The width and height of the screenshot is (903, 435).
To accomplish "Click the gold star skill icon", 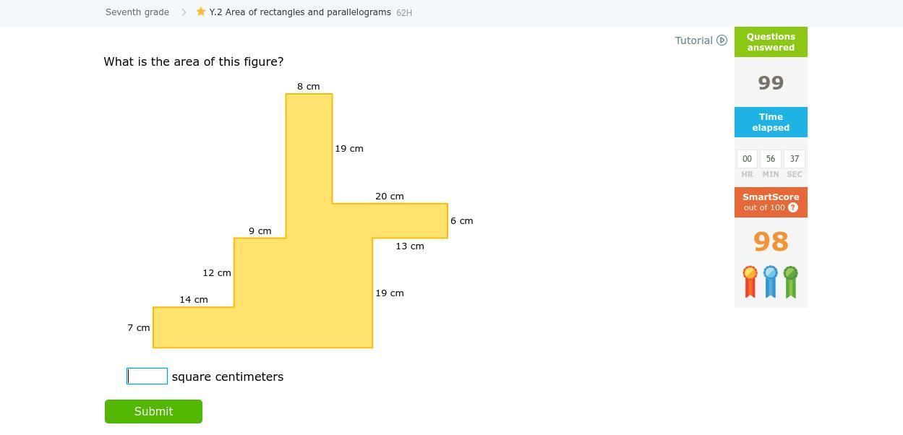I will tap(201, 12).
